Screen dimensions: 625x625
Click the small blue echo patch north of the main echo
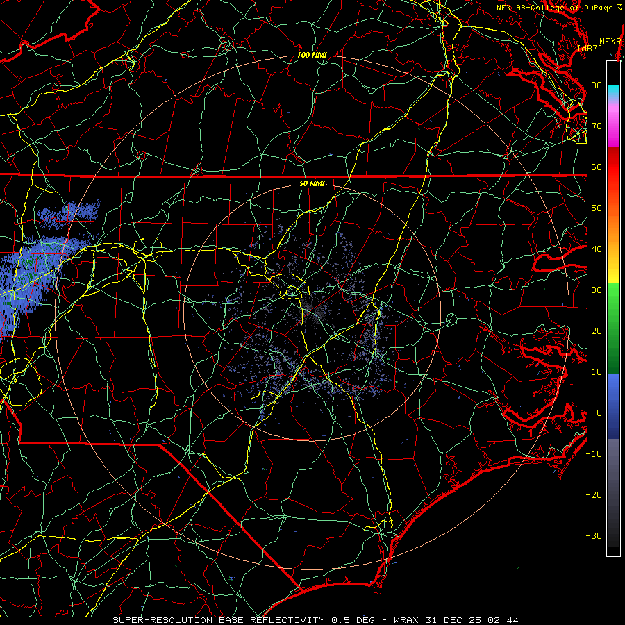69,215
